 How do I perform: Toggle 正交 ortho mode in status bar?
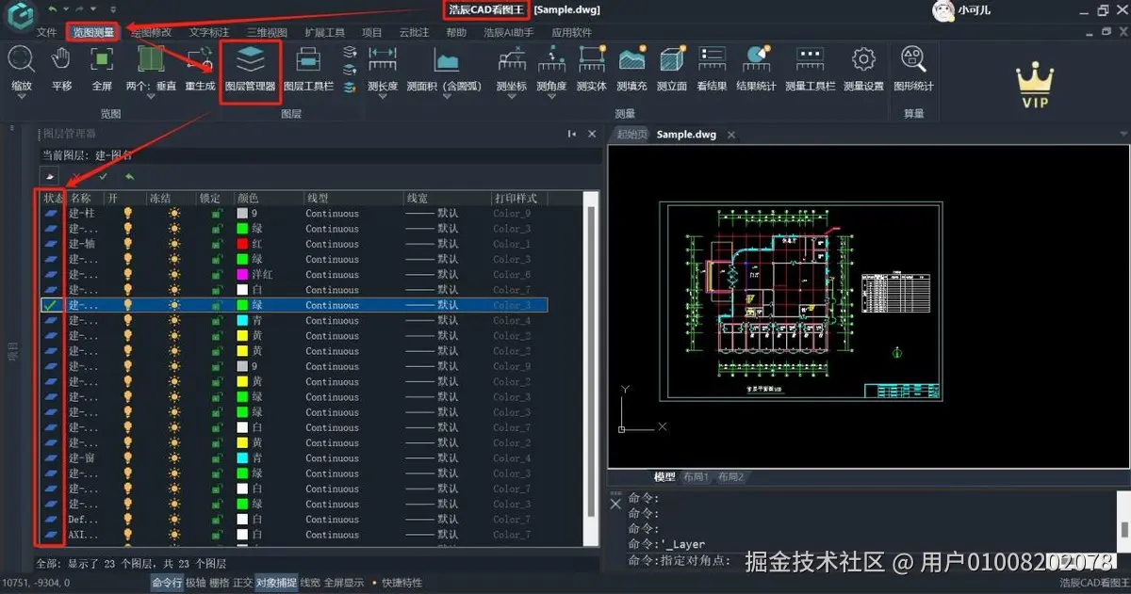point(242,583)
